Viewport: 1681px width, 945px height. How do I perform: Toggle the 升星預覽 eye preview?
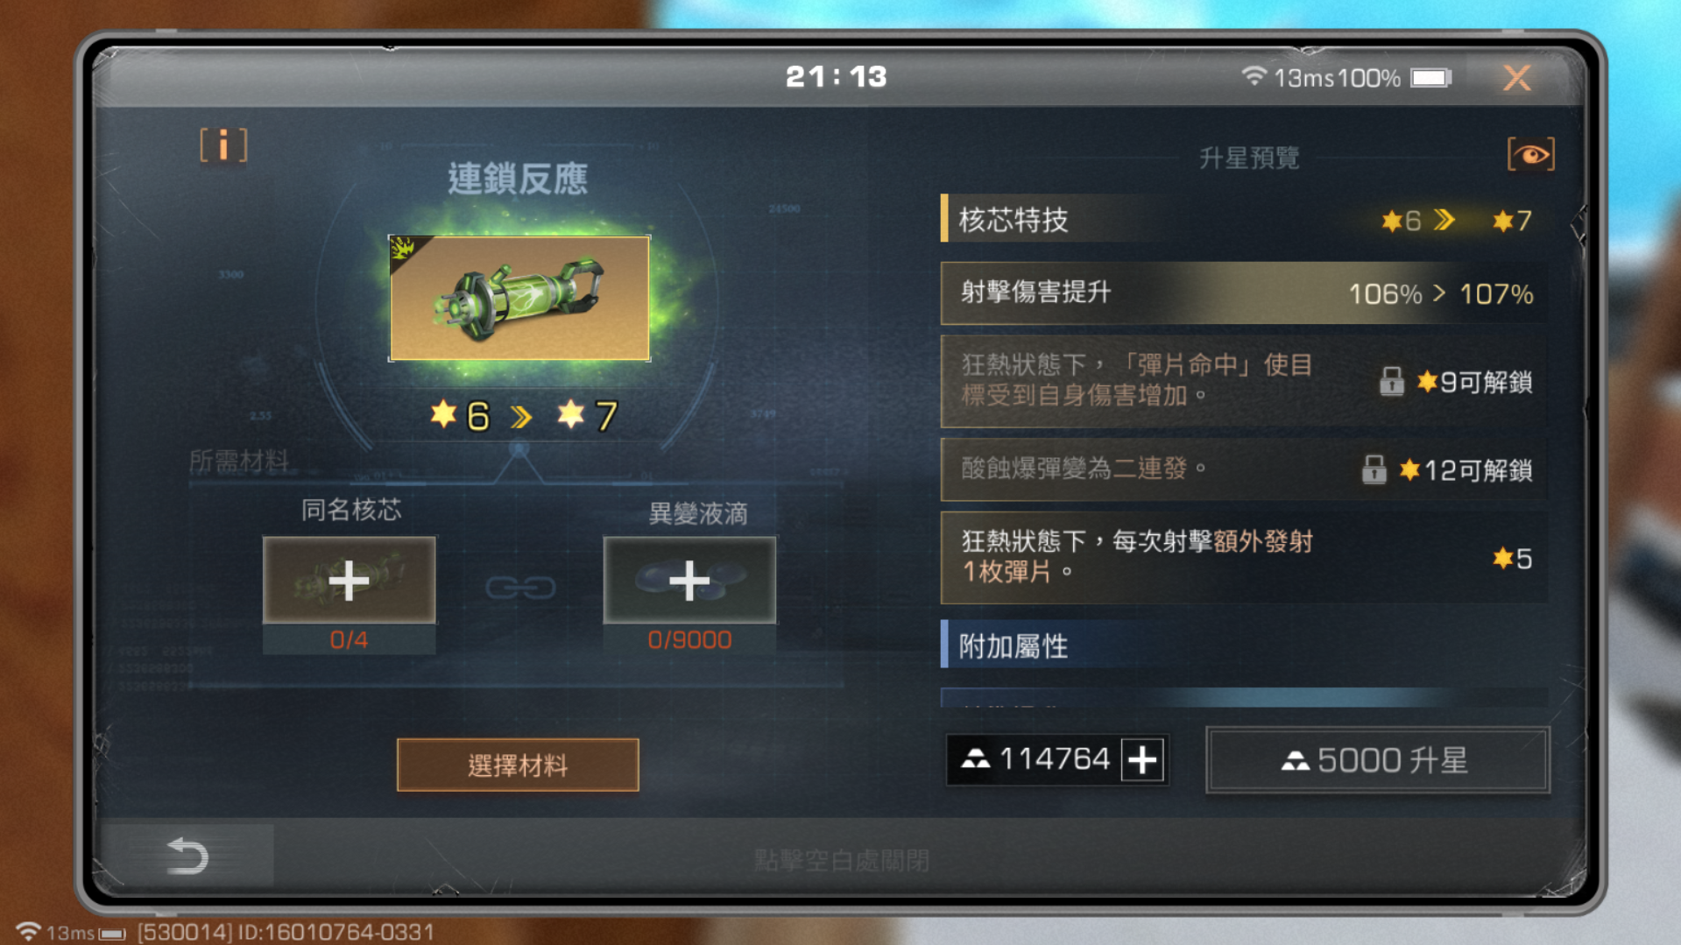[x=1530, y=155]
